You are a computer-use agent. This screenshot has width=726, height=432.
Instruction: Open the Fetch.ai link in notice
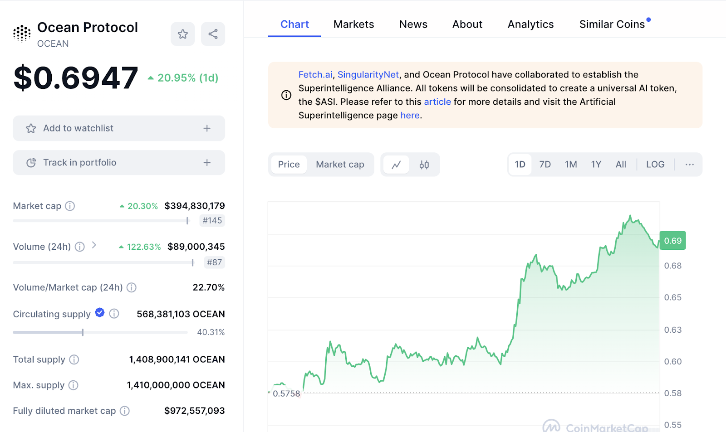315,75
